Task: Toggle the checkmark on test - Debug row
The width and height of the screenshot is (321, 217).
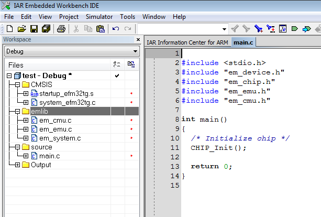Action: pyautogui.click(x=117, y=76)
